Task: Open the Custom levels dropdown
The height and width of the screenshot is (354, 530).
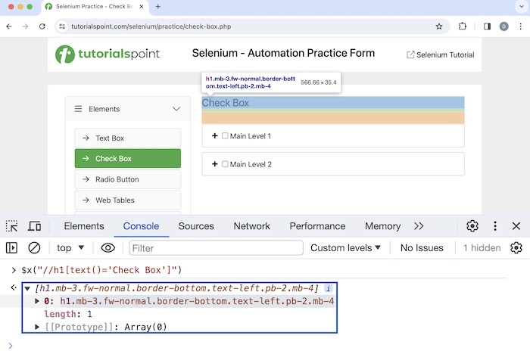Action: pos(345,247)
